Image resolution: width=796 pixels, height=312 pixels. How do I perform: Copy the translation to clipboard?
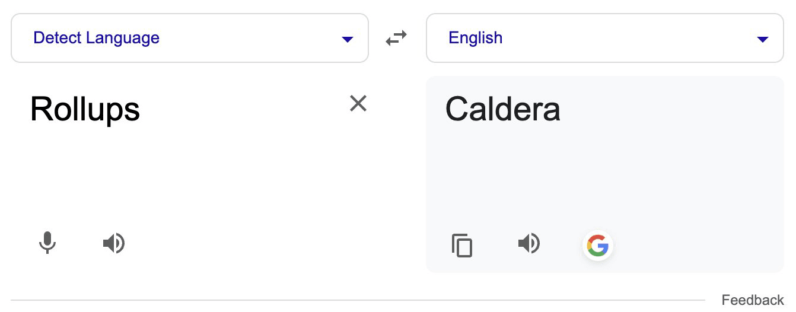(462, 245)
